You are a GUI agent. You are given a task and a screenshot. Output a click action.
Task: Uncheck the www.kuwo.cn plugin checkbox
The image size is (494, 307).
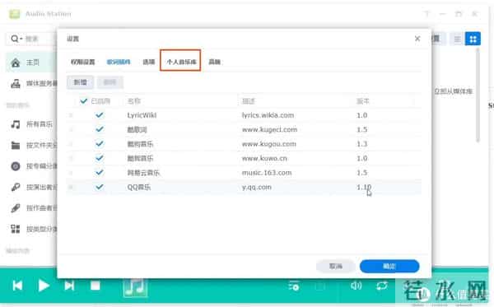tap(100, 158)
